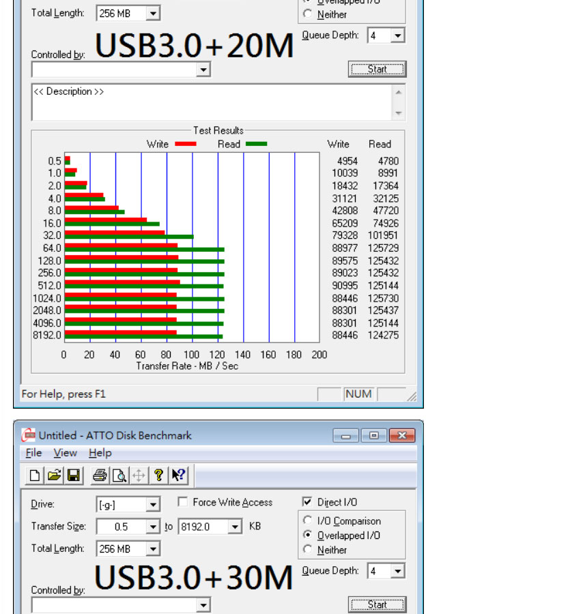Click the 8192.0 green read bar

(x=144, y=337)
